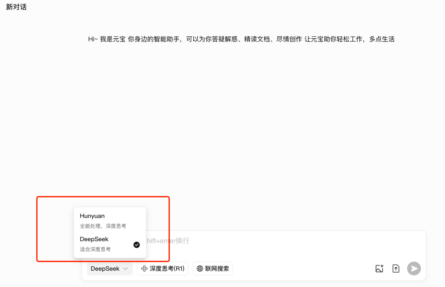Click the Hi~ 我是元宝 greeting text

click(x=241, y=39)
